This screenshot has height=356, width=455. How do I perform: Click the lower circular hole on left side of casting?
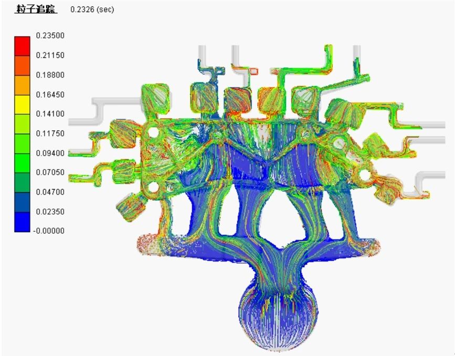[x=154, y=187]
